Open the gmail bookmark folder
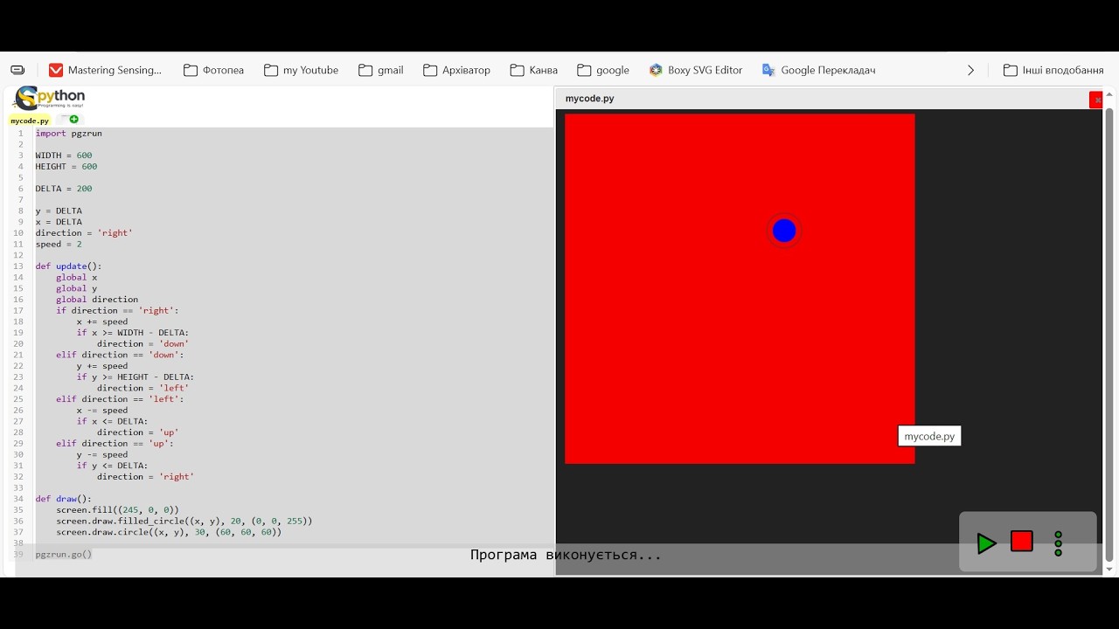The width and height of the screenshot is (1119, 629). coord(381,70)
